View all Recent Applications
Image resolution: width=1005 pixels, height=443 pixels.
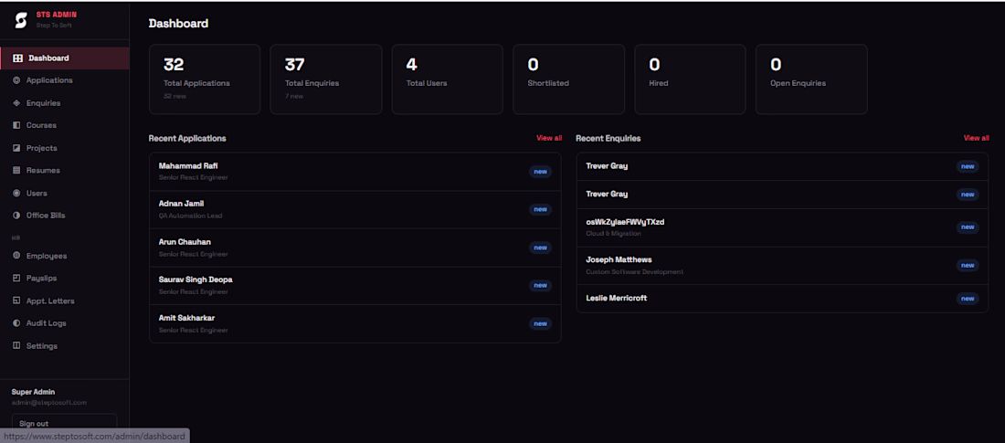(x=549, y=138)
